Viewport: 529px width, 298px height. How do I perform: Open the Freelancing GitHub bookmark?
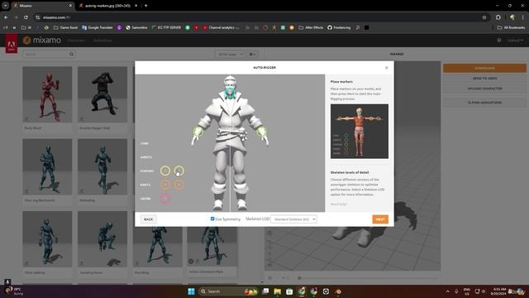(339, 27)
